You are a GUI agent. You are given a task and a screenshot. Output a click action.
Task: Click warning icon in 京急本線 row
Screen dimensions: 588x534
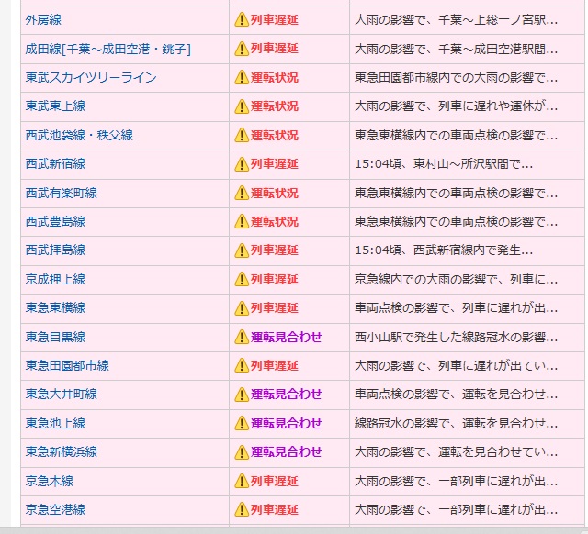point(242,481)
